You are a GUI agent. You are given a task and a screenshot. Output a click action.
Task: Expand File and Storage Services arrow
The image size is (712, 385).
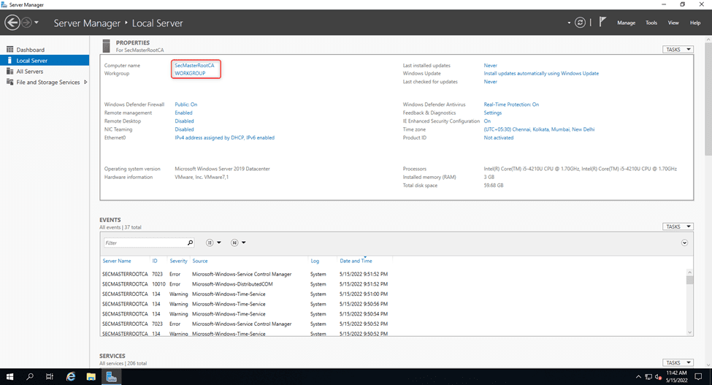coord(85,82)
